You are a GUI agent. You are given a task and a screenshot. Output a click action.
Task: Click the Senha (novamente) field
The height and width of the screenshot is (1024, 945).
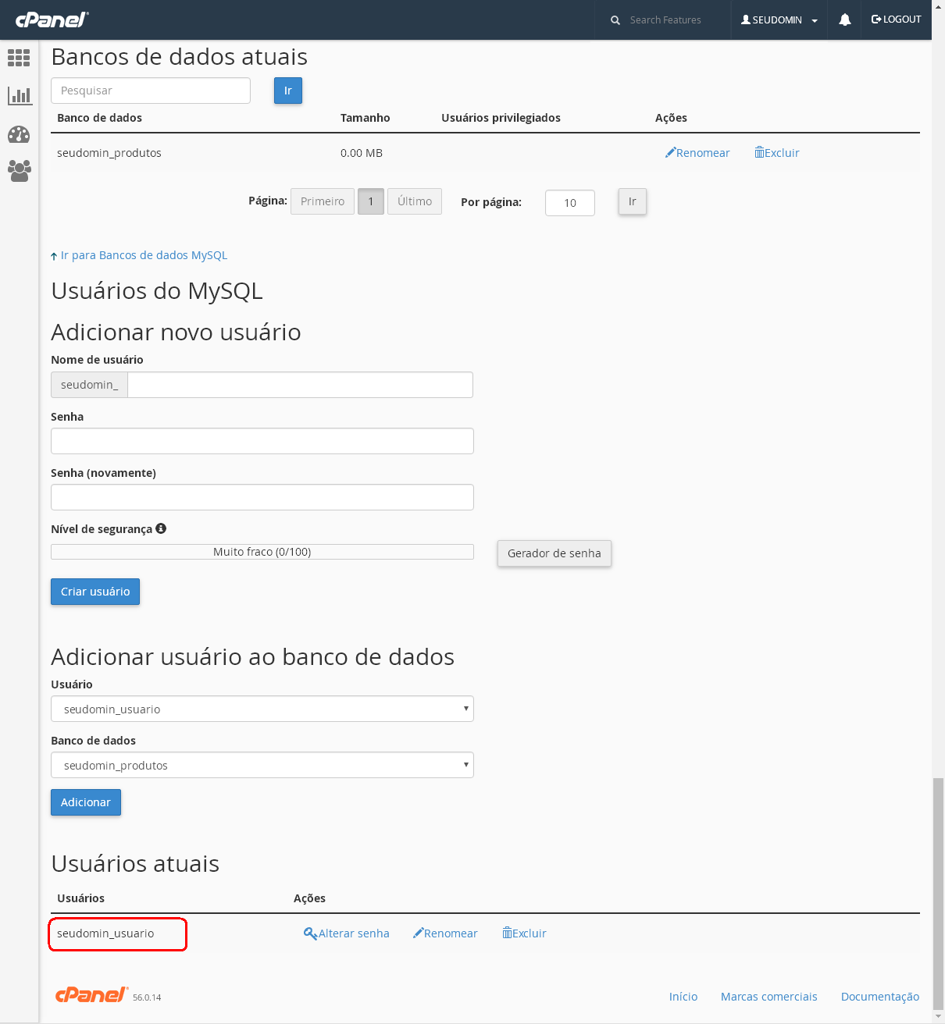pyautogui.click(x=262, y=497)
